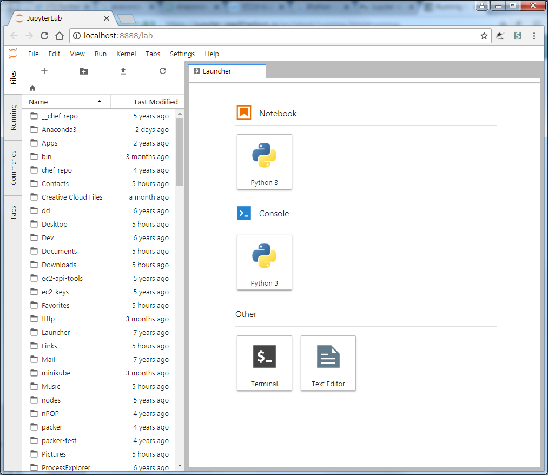Select the nPOP folder
Image resolution: width=548 pixels, height=475 pixels.
99,413
